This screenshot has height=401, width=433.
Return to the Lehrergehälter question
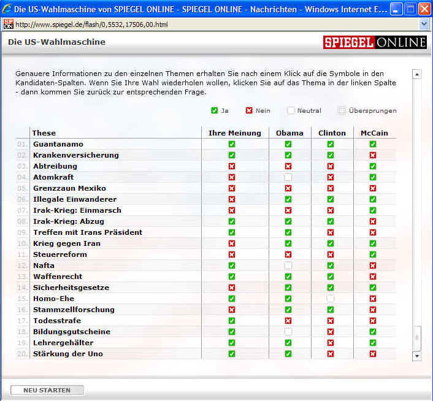[x=63, y=343]
